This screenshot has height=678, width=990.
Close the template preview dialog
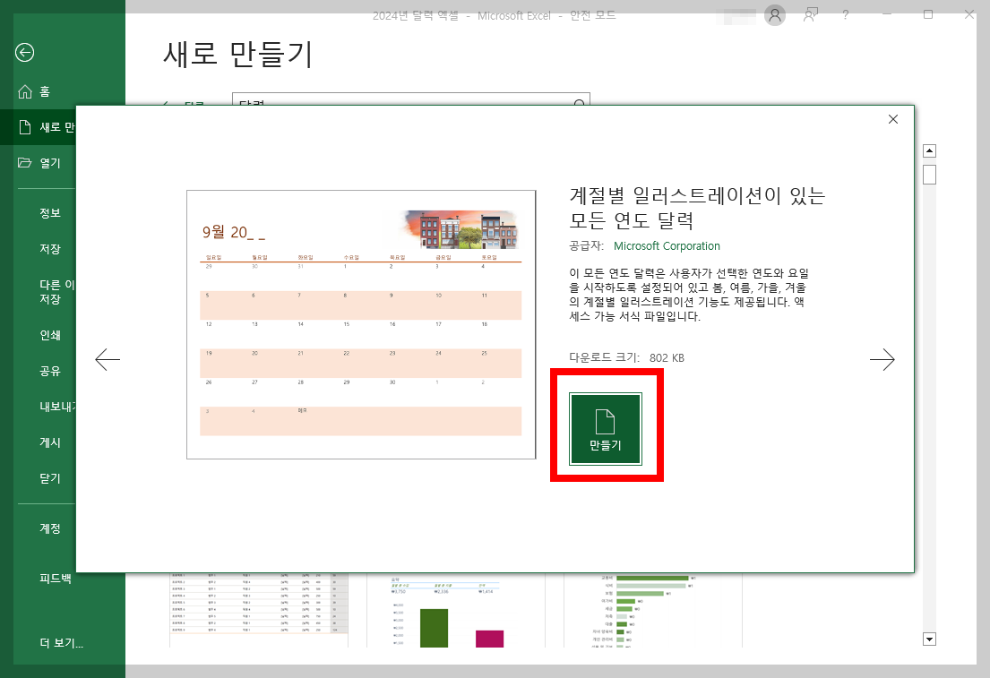(x=892, y=118)
